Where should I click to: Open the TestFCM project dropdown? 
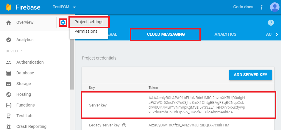pyautogui.click(x=64, y=7)
